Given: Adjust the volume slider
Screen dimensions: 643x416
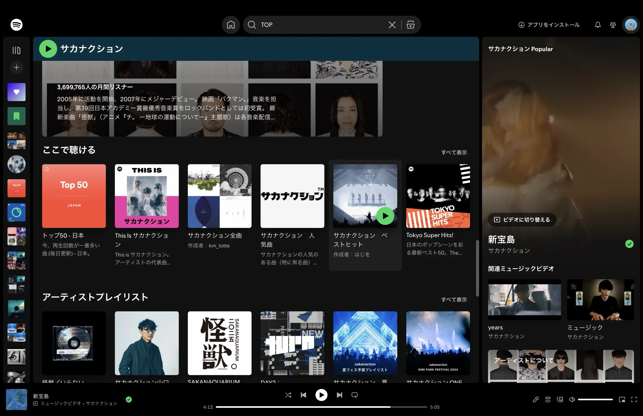Looking at the screenshot, I should coord(595,400).
